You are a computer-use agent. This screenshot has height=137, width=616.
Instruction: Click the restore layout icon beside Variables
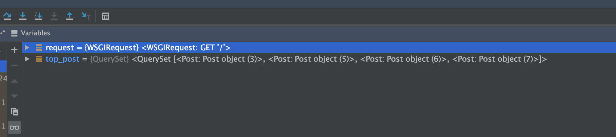(3, 32)
